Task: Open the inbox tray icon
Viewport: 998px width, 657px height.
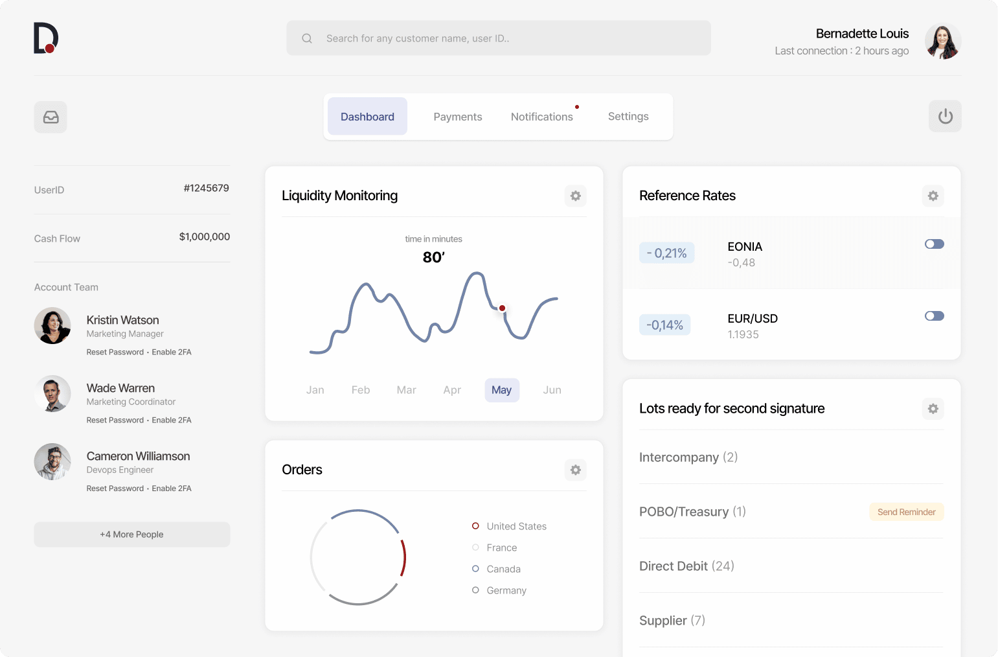Action: 51,117
